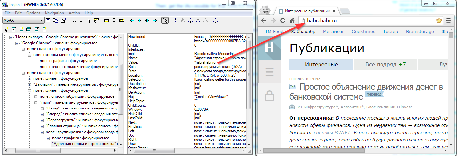Expand the "Вперед" кнопка списка node
Image resolution: width=457 pixels, height=156 pixels.
(42, 114)
